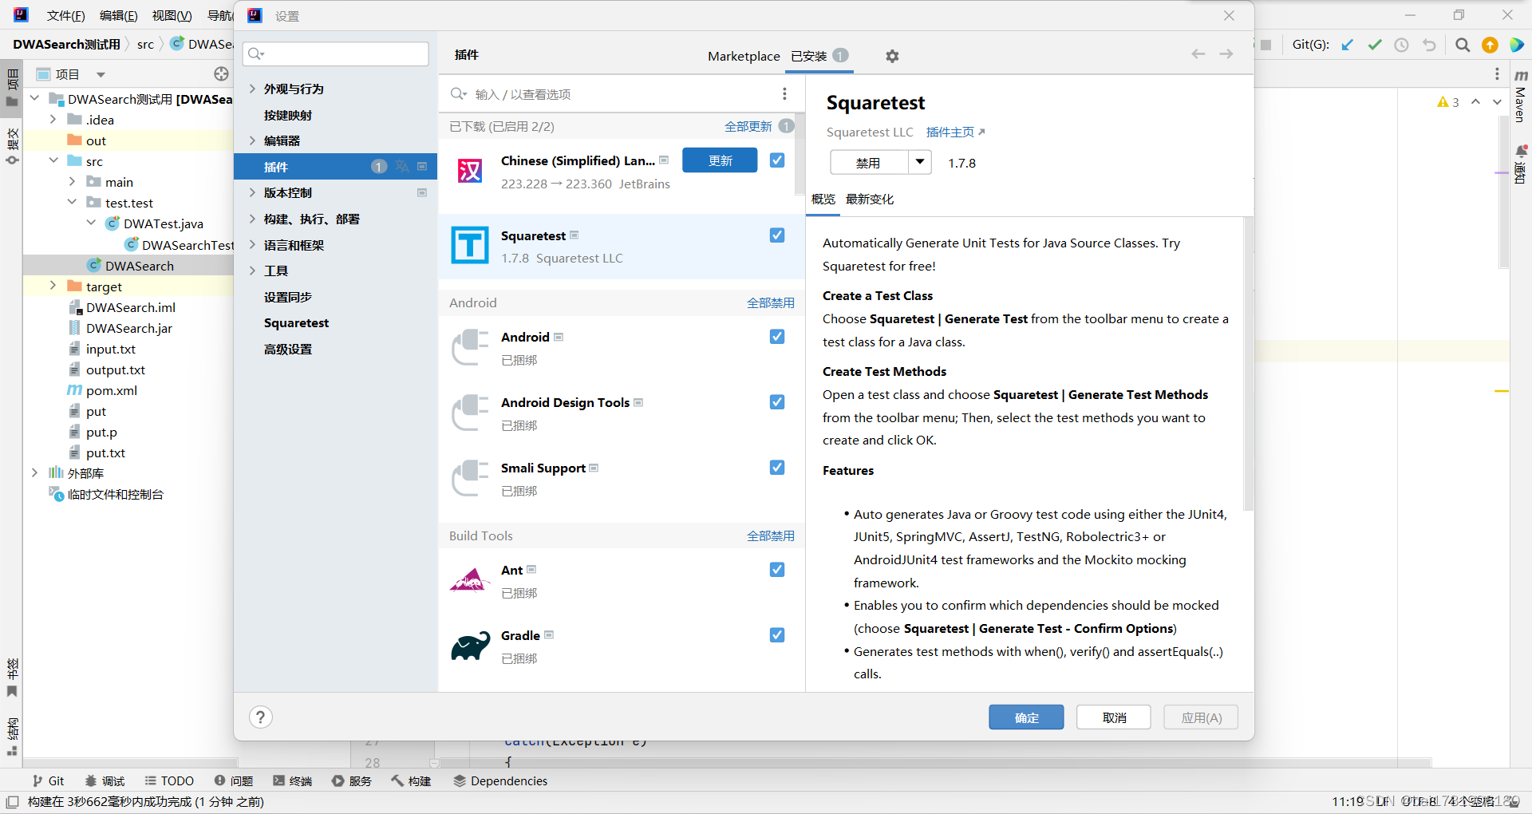The image size is (1532, 814).
Task: Click the help question mark button
Action: click(x=260, y=717)
